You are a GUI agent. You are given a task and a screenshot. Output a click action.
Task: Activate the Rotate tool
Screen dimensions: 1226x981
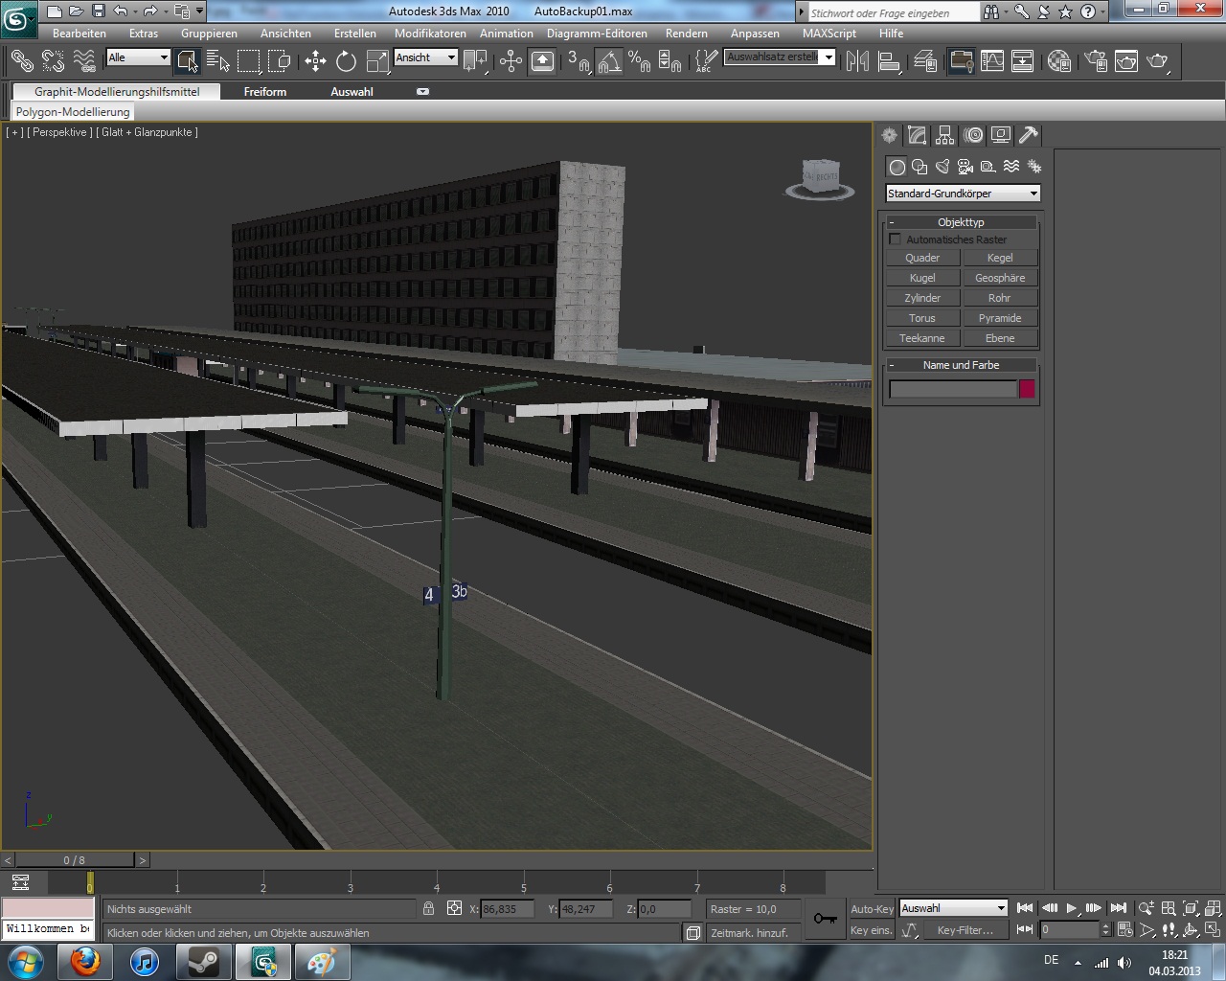coord(346,61)
